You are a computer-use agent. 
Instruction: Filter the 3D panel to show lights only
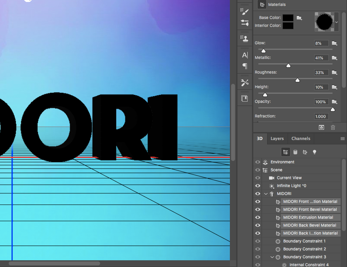[x=314, y=152]
